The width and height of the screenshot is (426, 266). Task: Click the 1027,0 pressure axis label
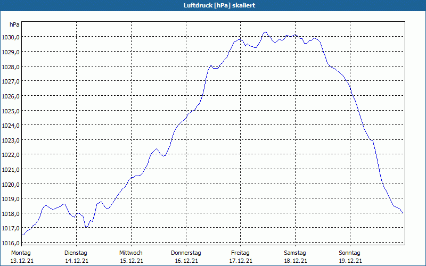pos(11,81)
